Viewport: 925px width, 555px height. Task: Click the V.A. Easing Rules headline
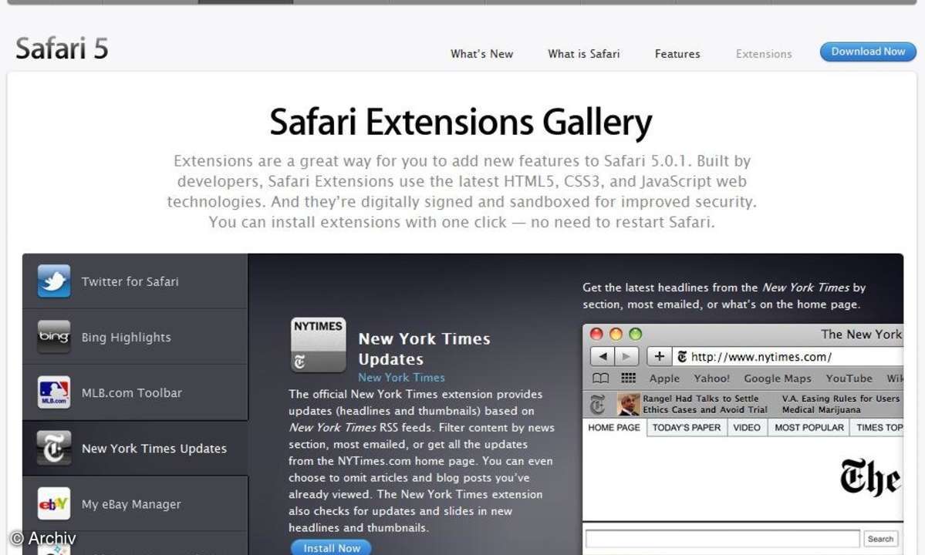[841, 404]
